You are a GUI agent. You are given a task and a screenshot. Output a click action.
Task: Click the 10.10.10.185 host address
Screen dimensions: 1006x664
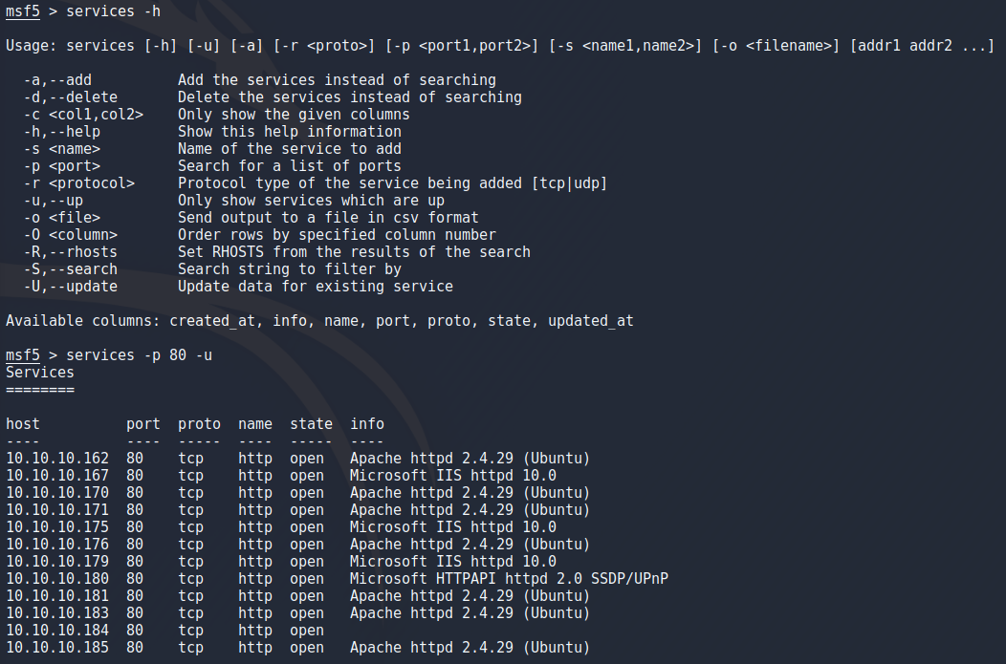click(57, 648)
